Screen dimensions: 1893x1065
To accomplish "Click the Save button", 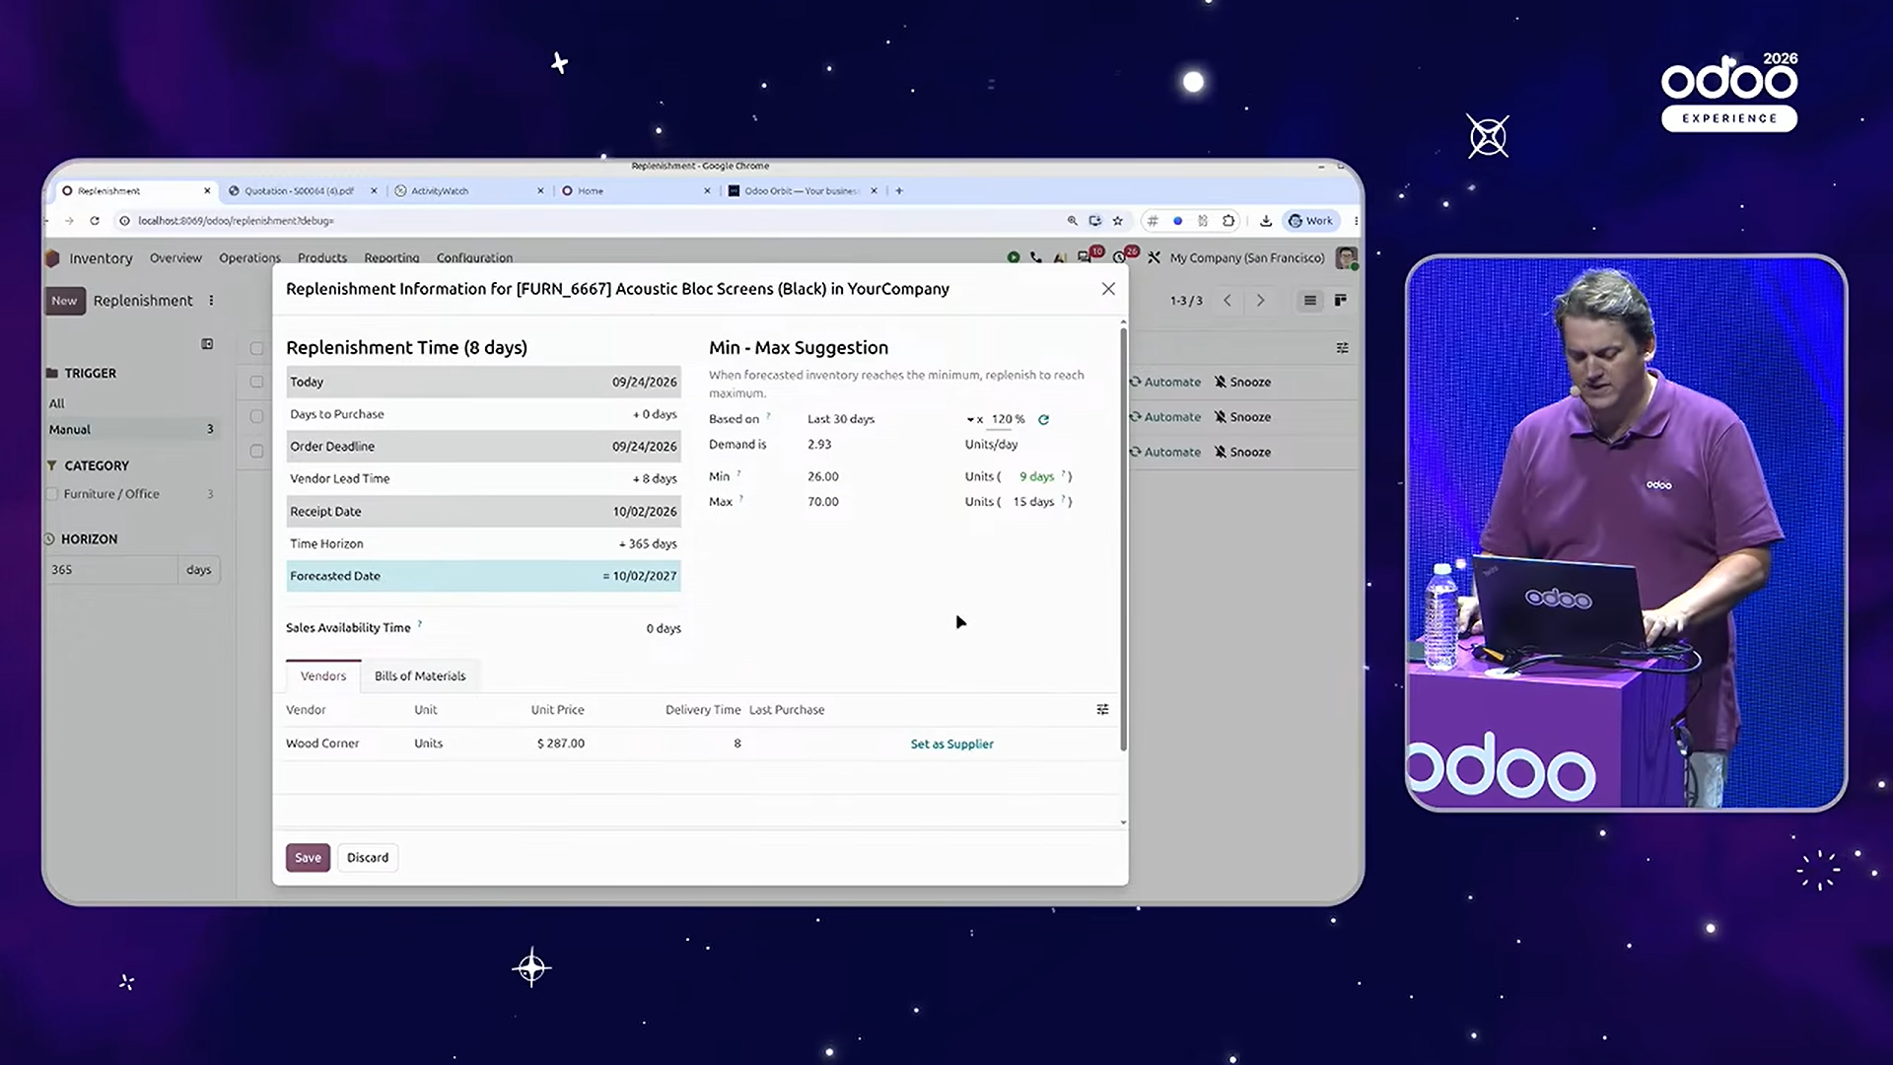I will pyautogui.click(x=308, y=858).
